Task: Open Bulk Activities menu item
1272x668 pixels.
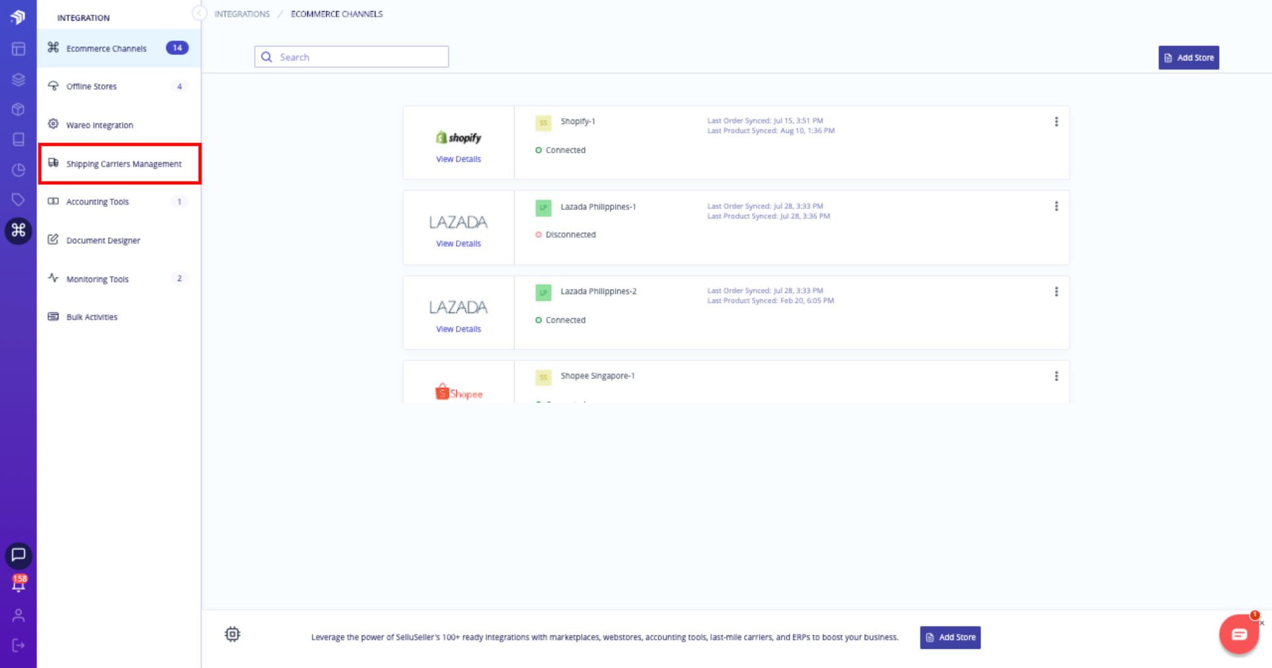Action: point(119,317)
